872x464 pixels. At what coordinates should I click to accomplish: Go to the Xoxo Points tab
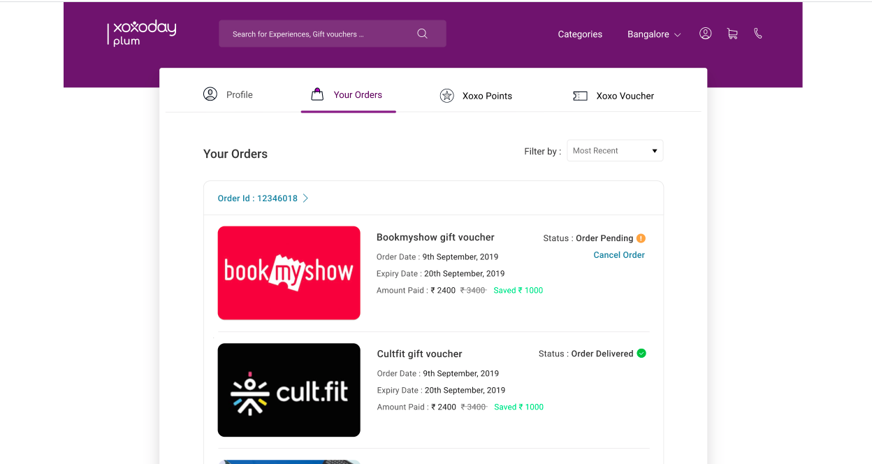pyautogui.click(x=476, y=96)
